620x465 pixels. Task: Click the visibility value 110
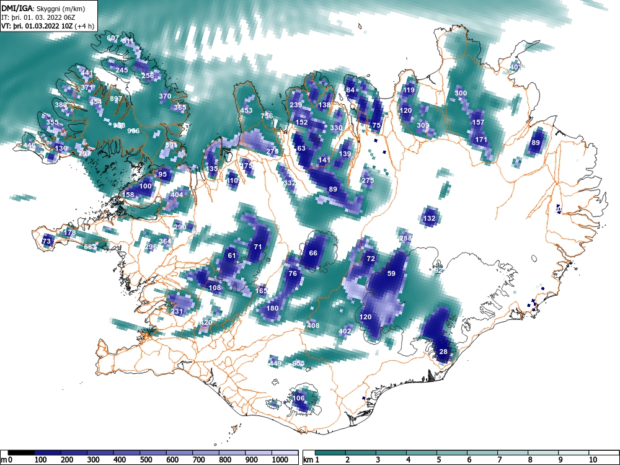(232, 180)
